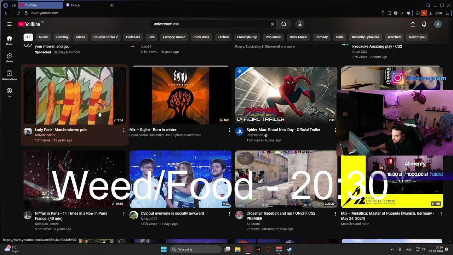453x255 pixels.
Task: Open the kyousuke Amazing play - CS2 title
Action: pyautogui.click(x=377, y=46)
